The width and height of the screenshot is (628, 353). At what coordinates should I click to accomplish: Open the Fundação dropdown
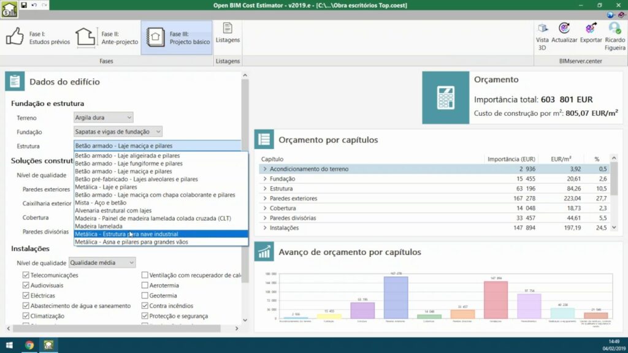coord(118,132)
